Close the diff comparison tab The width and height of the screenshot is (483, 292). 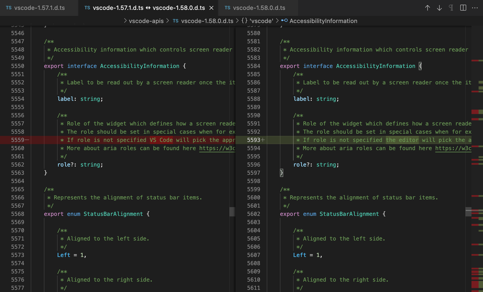(x=211, y=8)
